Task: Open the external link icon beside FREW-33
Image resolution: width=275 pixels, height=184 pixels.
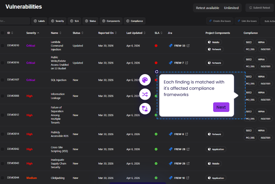Action: coord(188,46)
